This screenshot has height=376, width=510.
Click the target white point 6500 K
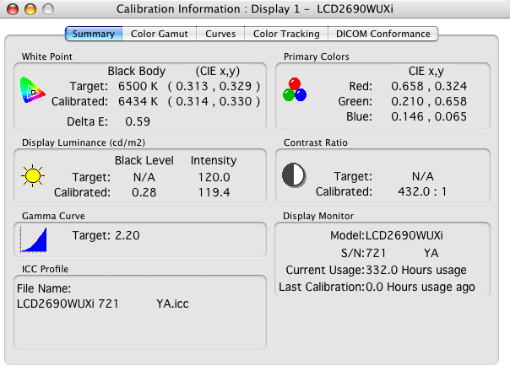pyautogui.click(x=138, y=86)
